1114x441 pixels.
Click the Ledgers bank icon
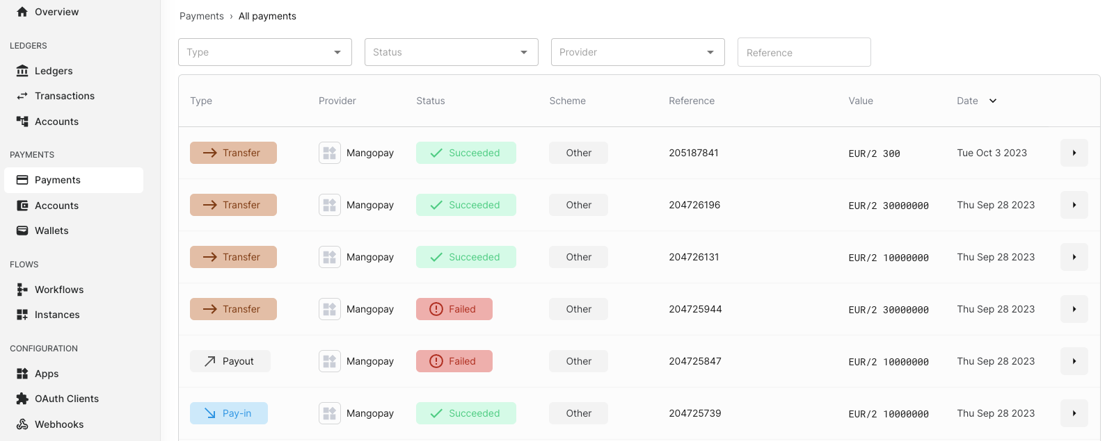[22, 71]
